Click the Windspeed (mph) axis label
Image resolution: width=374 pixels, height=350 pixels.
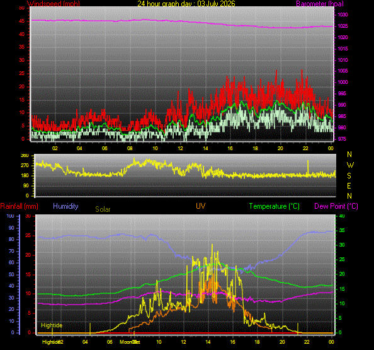53,3
